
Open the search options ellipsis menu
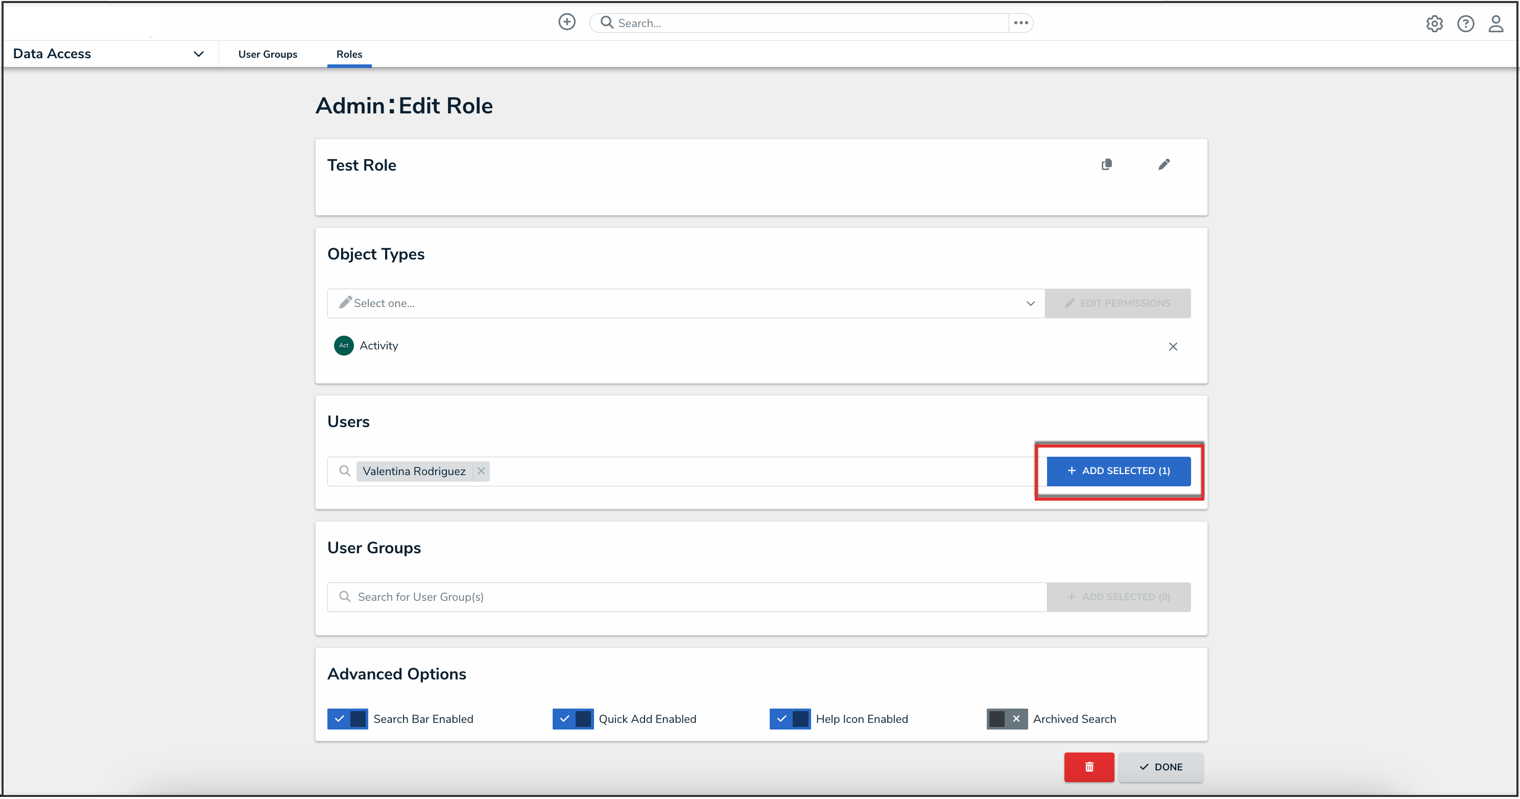pyautogui.click(x=1021, y=23)
